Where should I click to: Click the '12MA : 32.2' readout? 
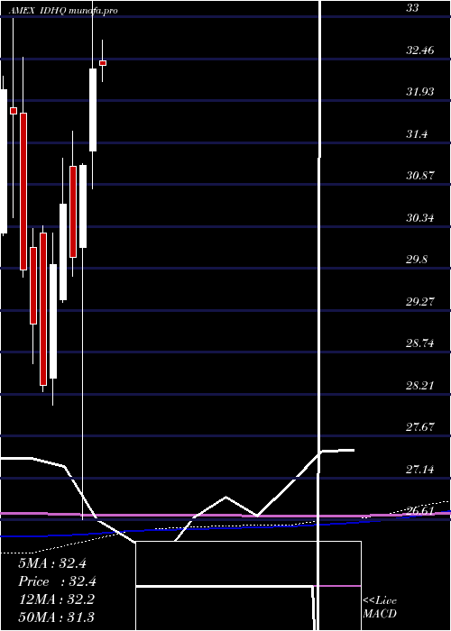pyautogui.click(x=57, y=599)
